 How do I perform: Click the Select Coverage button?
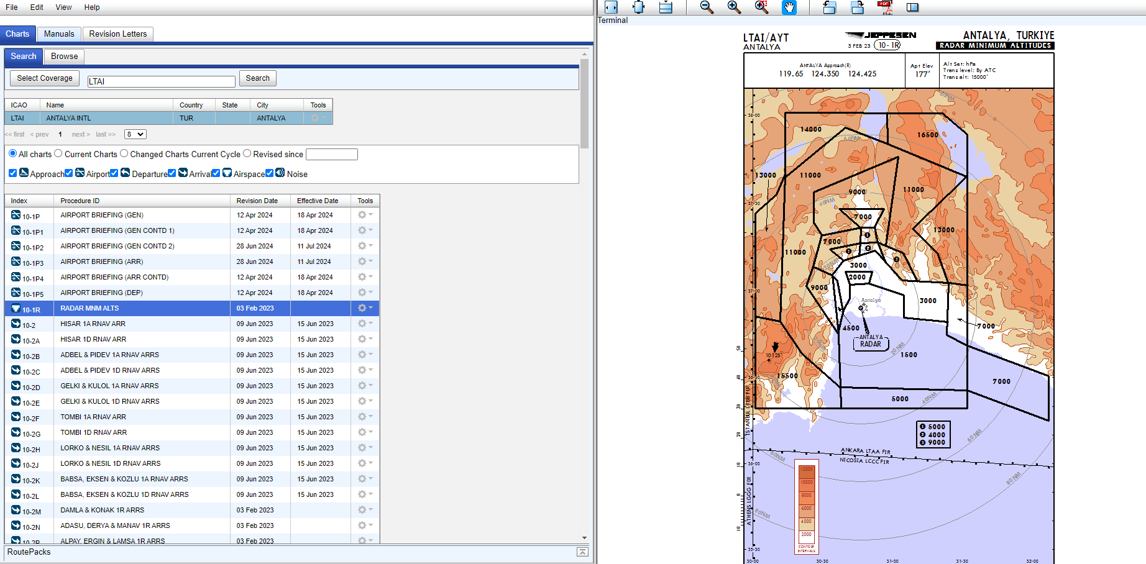44,78
